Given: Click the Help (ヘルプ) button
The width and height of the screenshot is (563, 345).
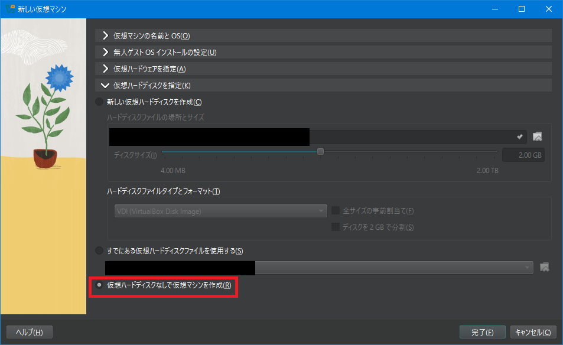Looking at the screenshot, I should [x=30, y=332].
